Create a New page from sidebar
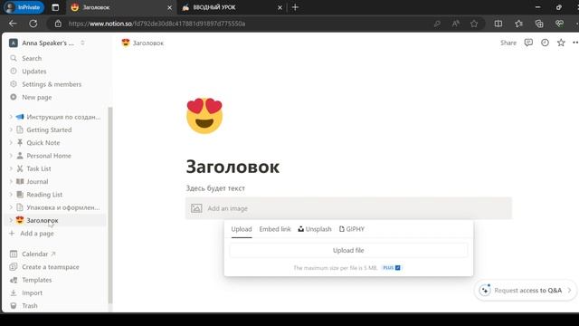 [36, 97]
